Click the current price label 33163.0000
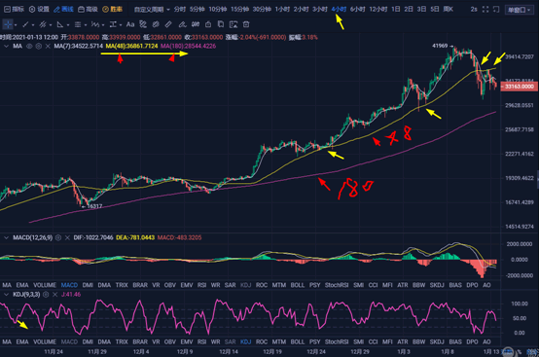This screenshot has width=539, height=357. (x=520, y=87)
